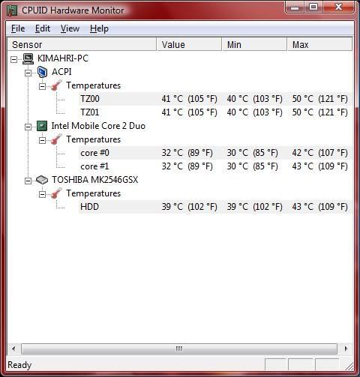Collapse the KIMAHRI-PC root node
360x377 pixels.
click(x=13, y=59)
